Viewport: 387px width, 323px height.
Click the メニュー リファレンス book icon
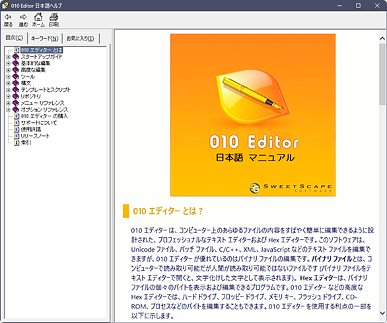pos(16,103)
